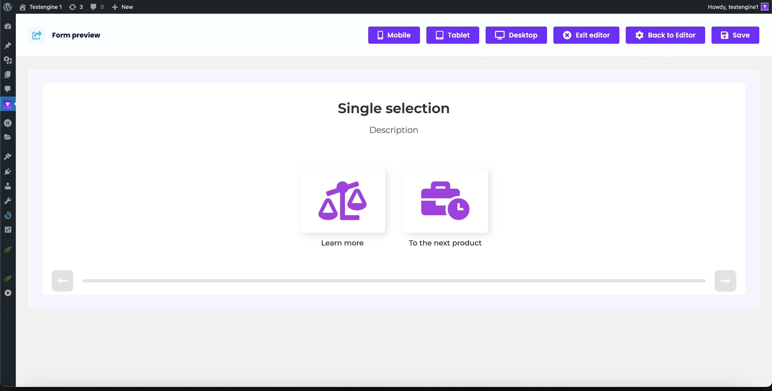Image resolution: width=772 pixels, height=391 pixels.
Task: Open Tools wrench sidebar icon
Action: click(8, 200)
